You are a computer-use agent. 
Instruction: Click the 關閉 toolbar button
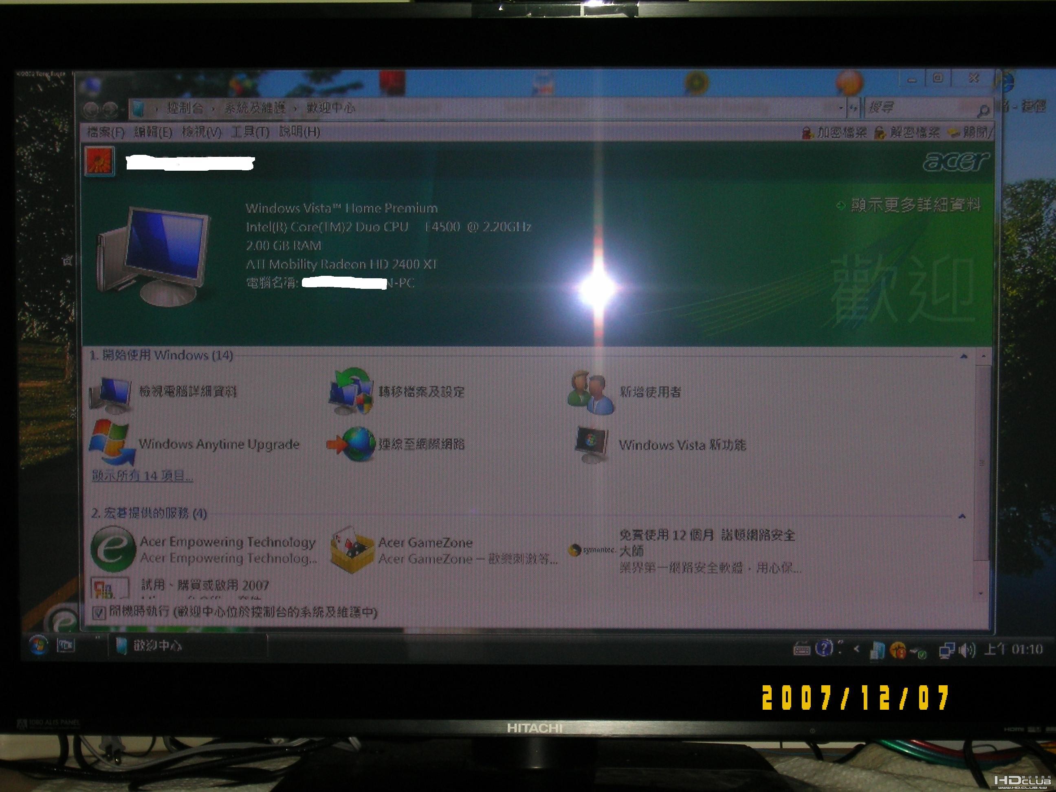pos(969,132)
